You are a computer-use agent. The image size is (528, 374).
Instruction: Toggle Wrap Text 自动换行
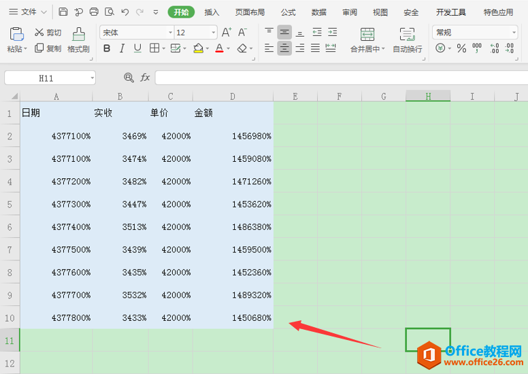click(x=407, y=40)
